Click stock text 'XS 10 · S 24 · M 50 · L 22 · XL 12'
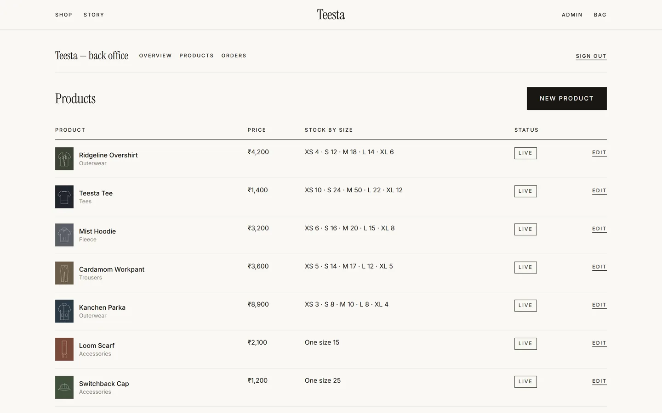This screenshot has height=413, width=662. [354, 190]
